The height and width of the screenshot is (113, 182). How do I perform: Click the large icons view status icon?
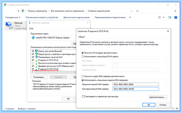pos(177,108)
